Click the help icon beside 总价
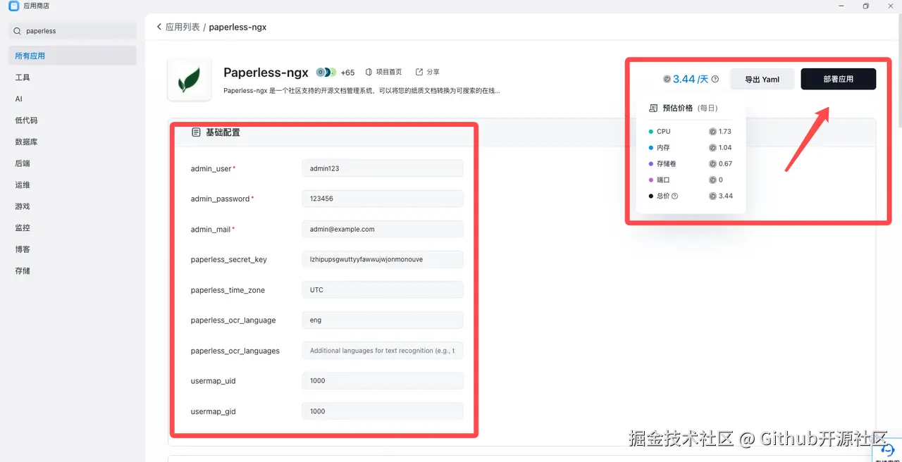Viewport: 902px width, 462px height. (x=675, y=196)
